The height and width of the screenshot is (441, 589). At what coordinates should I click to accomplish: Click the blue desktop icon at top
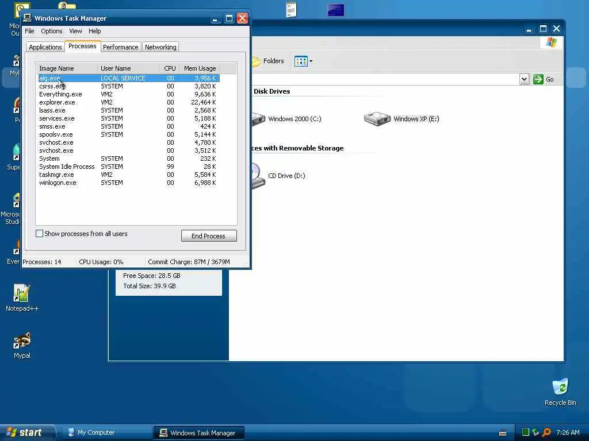[x=335, y=10]
